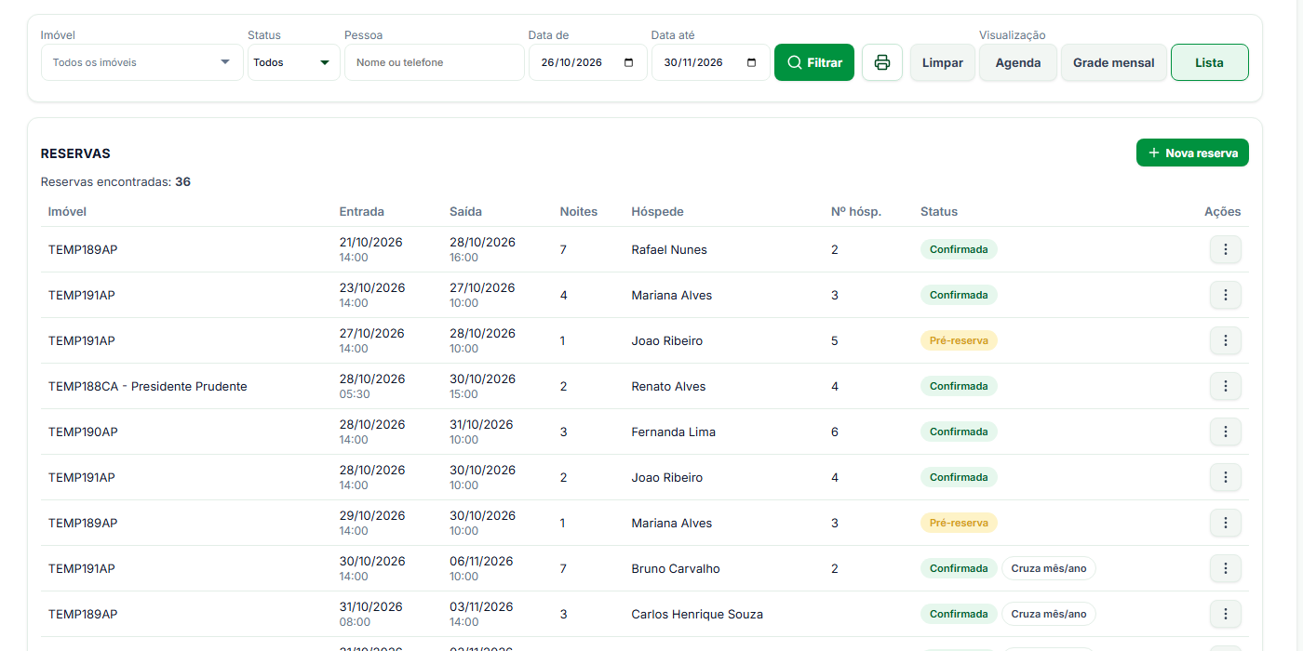Click Confirmada badge in Rafael Nunes row
The image size is (1303, 651).
pyautogui.click(x=959, y=249)
